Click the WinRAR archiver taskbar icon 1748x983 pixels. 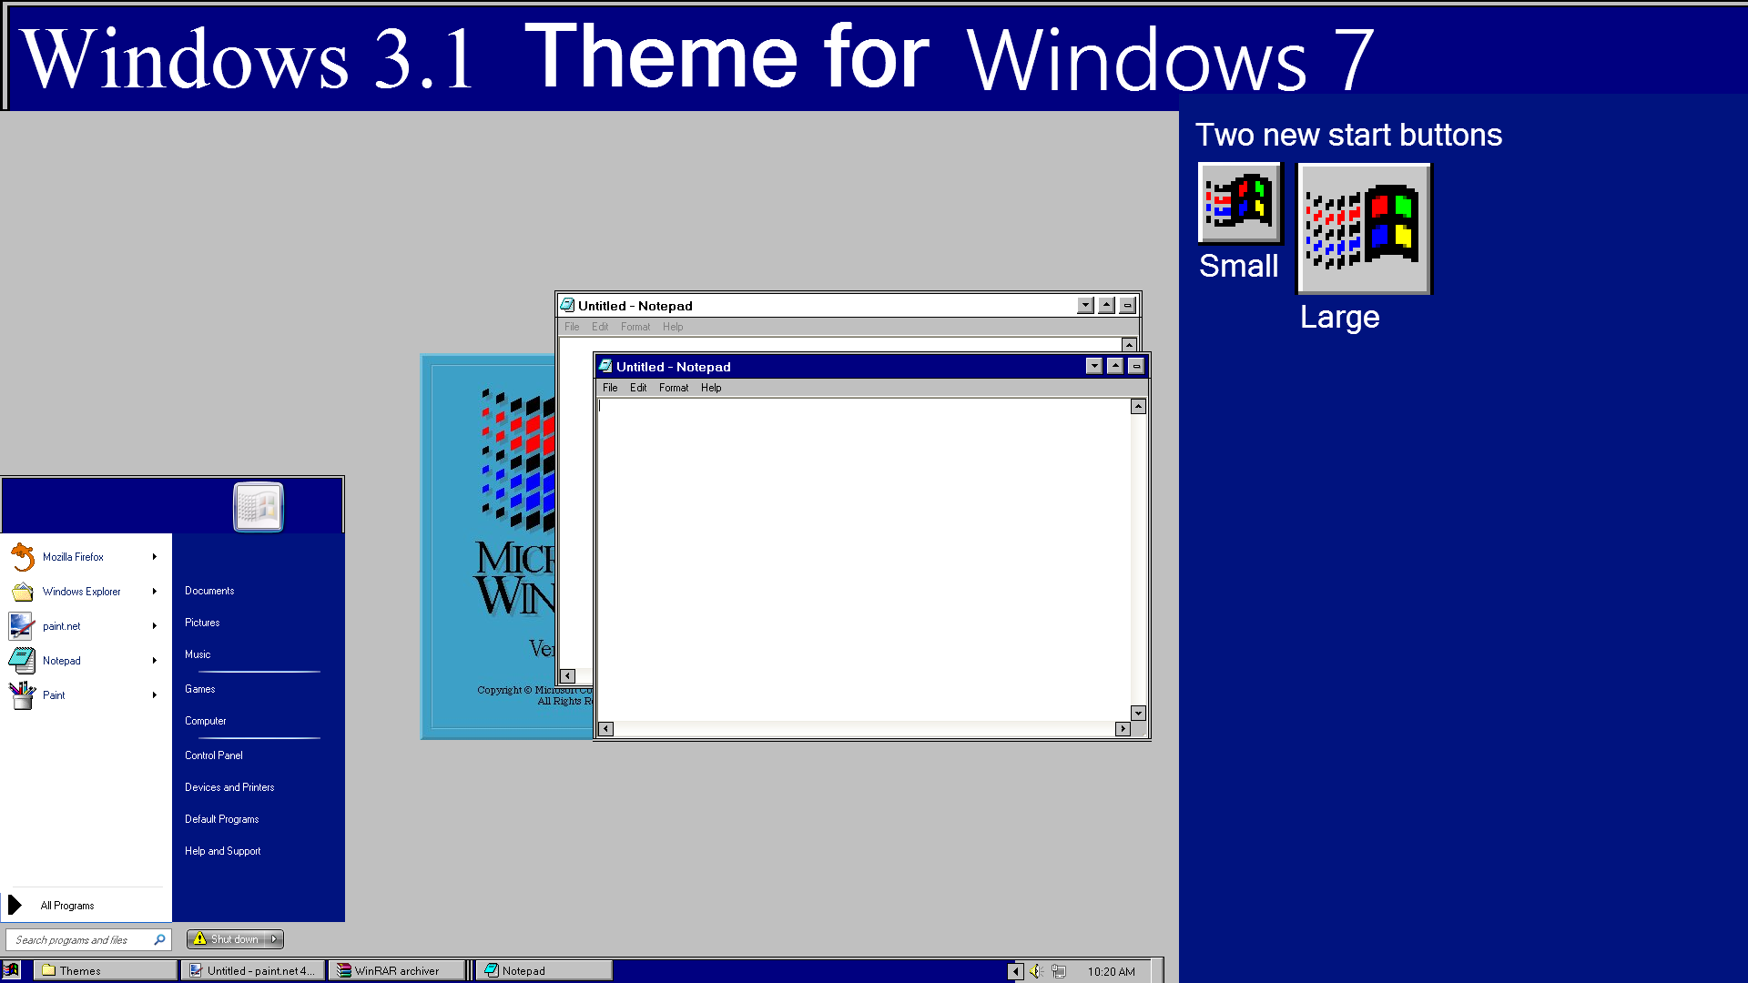[x=396, y=969]
